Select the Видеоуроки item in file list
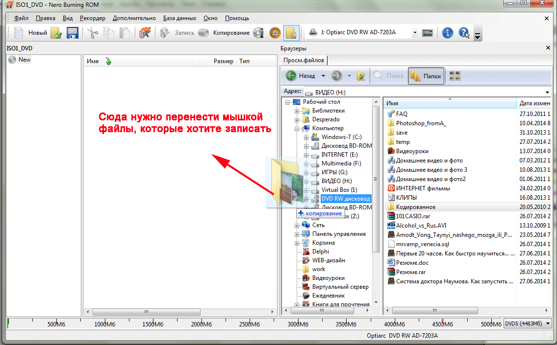 click(x=412, y=151)
